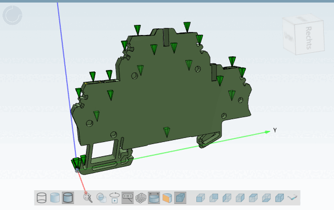Screen dimensions: 334x210
Task: Show the 3D grid planes
Action: pos(141,198)
